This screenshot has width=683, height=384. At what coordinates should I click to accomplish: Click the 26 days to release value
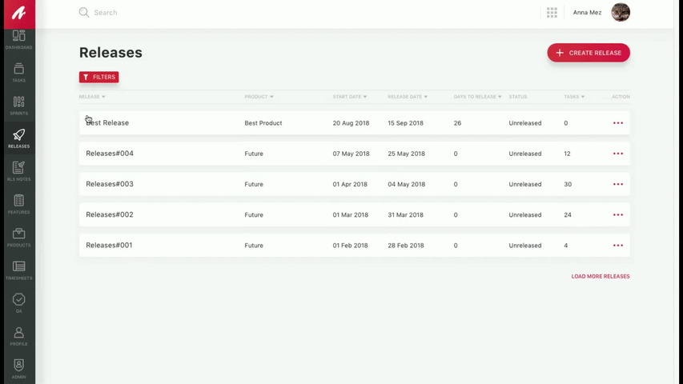(457, 123)
